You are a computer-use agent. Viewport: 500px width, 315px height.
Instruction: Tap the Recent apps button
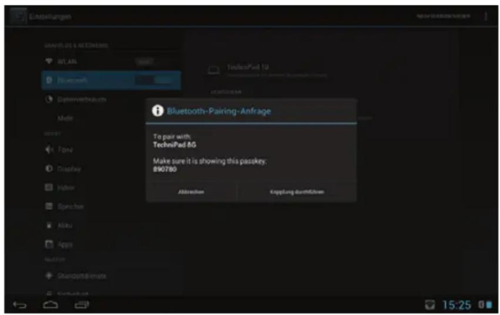pyautogui.click(x=82, y=305)
